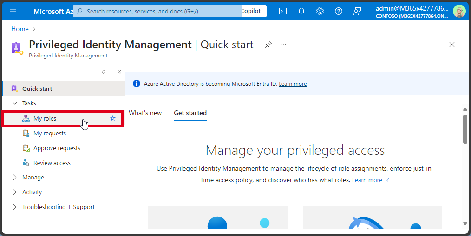Collapse the Tasks section
471x236 pixels.
coord(15,103)
